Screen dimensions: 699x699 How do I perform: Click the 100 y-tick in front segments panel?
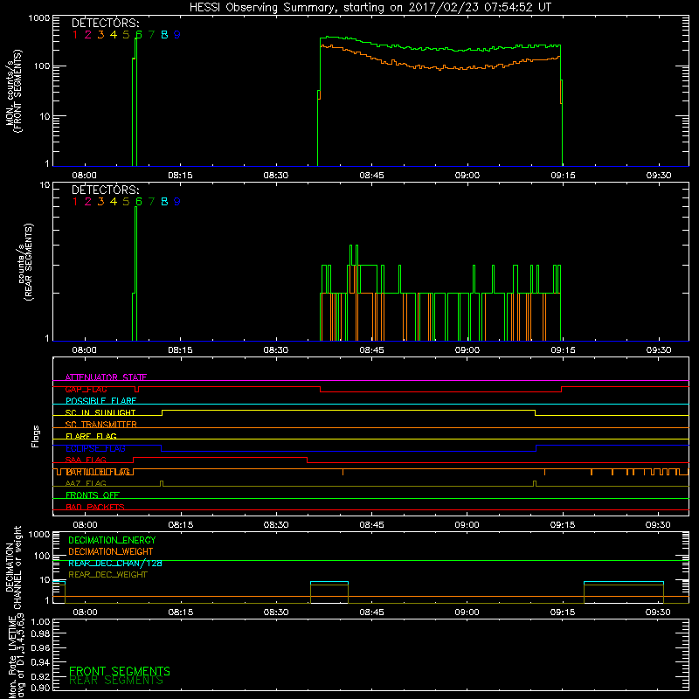click(x=42, y=66)
